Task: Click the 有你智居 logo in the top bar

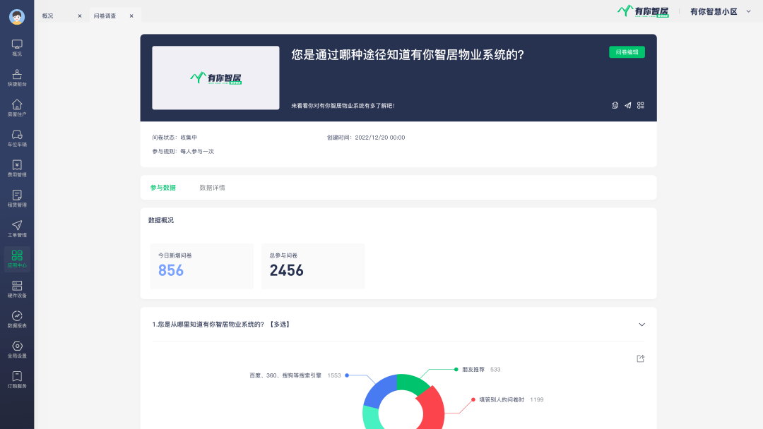Action: [x=643, y=11]
